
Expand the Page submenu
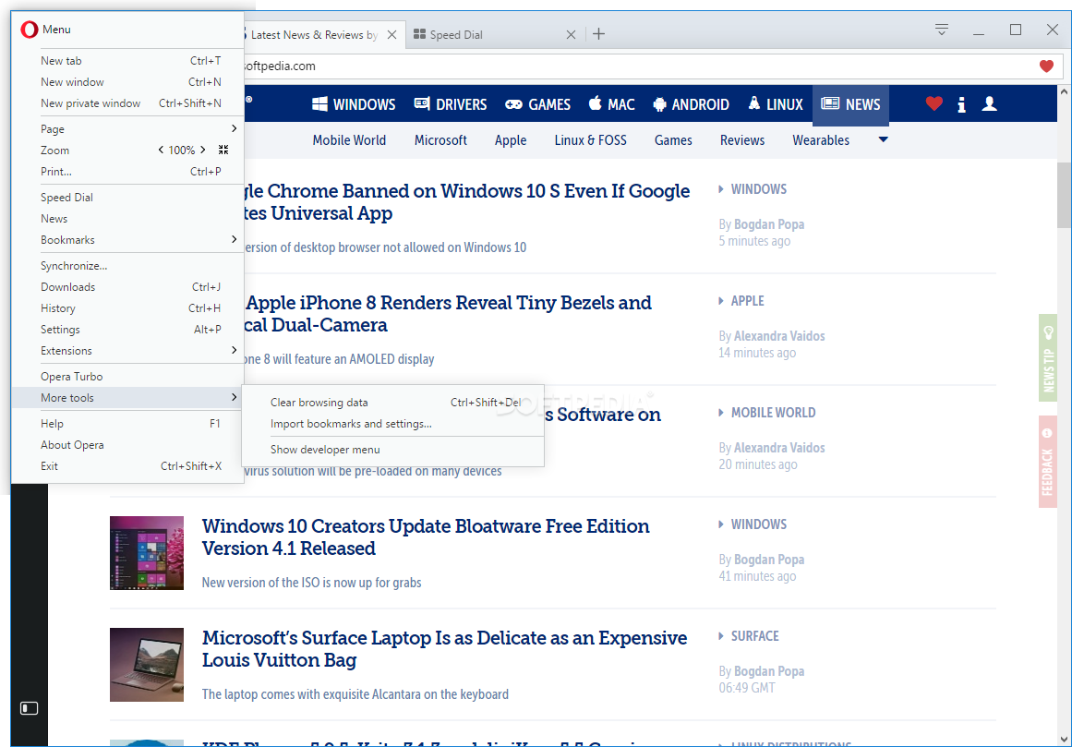127,128
